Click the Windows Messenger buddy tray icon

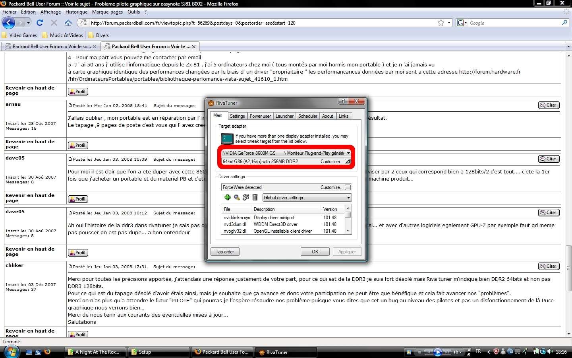504,352
